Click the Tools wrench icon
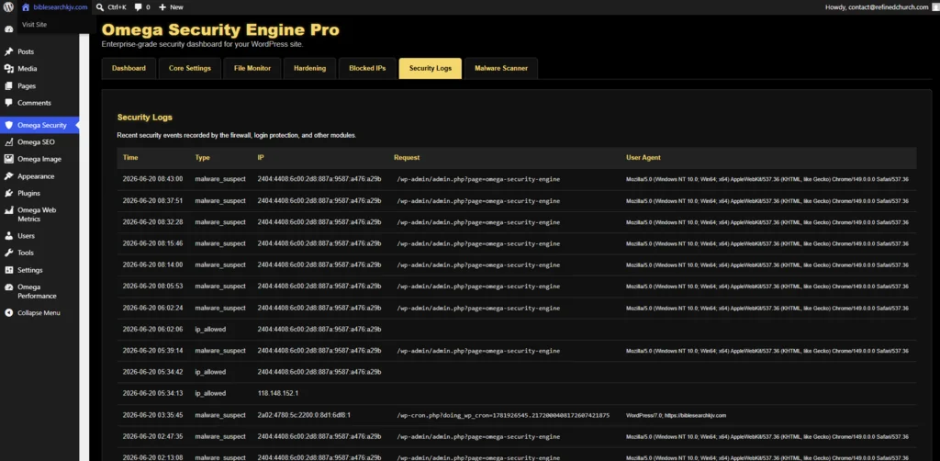 (x=8, y=253)
